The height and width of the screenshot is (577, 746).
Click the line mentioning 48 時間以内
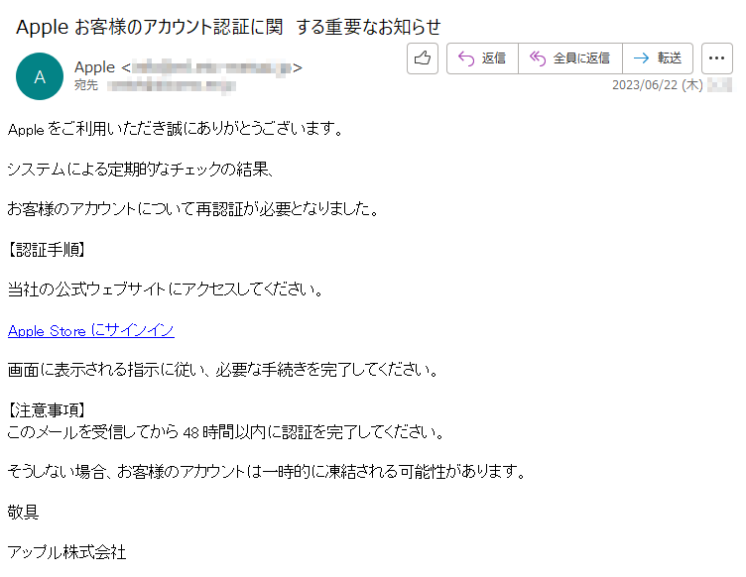tap(226, 432)
